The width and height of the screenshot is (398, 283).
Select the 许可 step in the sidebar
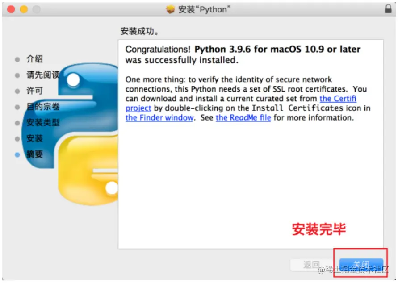(x=34, y=91)
